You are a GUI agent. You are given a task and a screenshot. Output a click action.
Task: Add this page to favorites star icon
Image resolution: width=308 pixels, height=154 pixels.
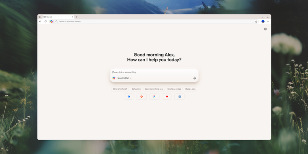pyautogui.click(x=256, y=21)
